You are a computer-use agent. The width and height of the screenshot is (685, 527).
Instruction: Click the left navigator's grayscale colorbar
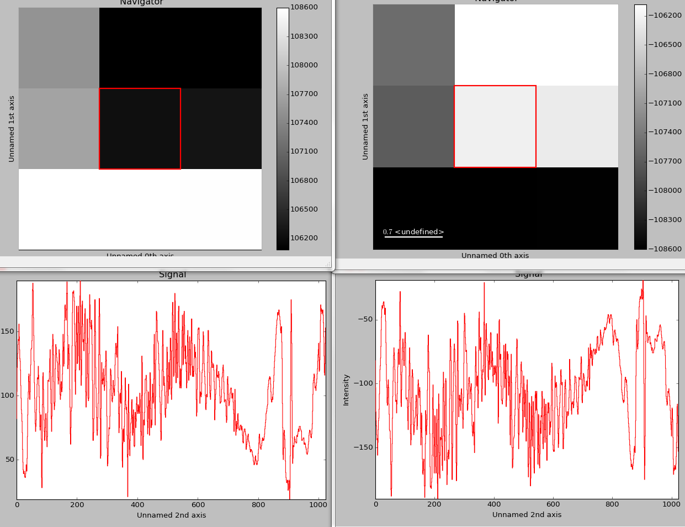(x=283, y=129)
